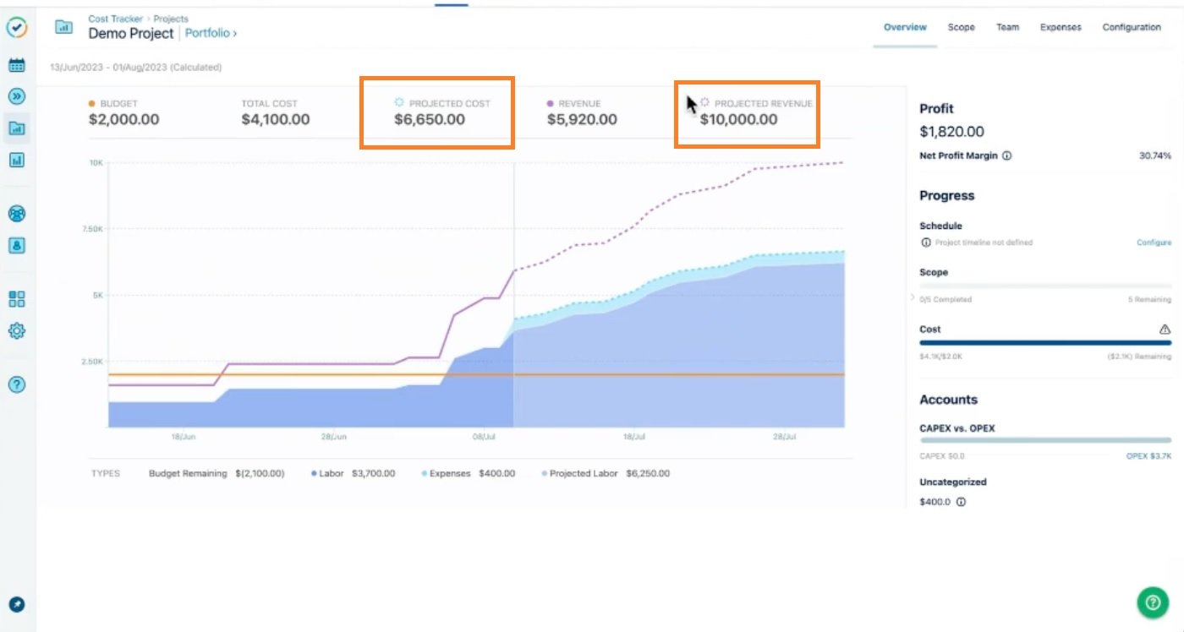Viewport: 1184px width, 632px height.
Task: Click the Profit $1,820.00 amount
Action: click(951, 132)
